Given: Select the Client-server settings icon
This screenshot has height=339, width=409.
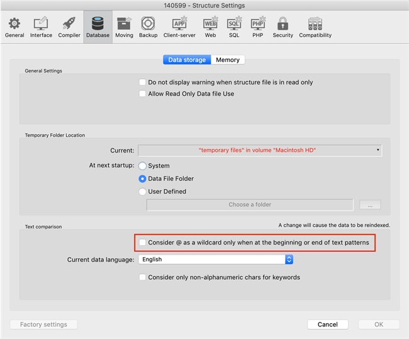Looking at the screenshot, I should 180,26.
